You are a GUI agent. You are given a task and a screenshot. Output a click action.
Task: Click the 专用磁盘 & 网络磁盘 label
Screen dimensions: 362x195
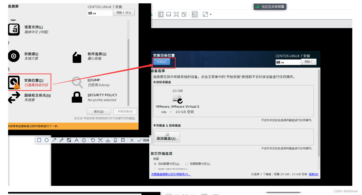point(167,125)
